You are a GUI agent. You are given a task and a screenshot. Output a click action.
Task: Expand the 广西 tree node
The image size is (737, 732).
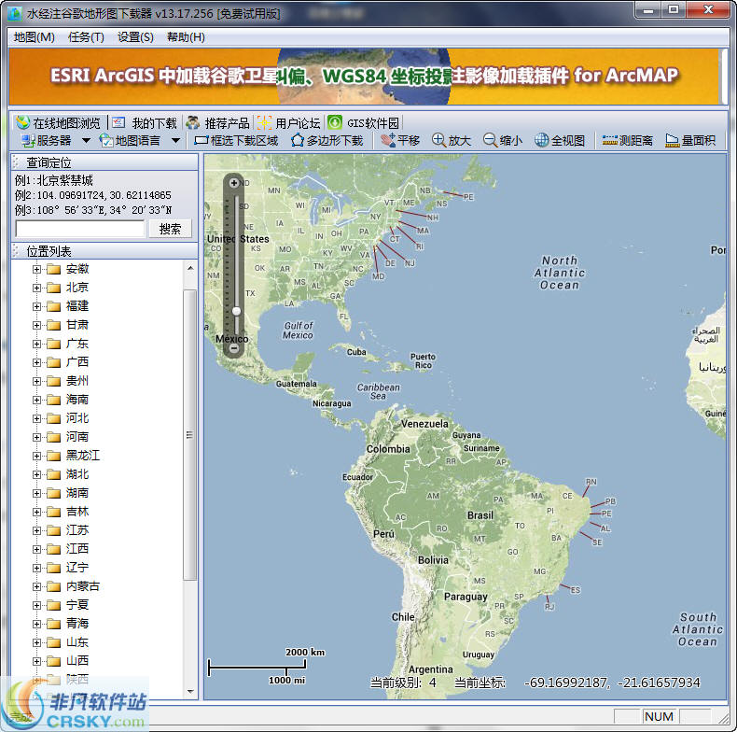[x=36, y=362]
